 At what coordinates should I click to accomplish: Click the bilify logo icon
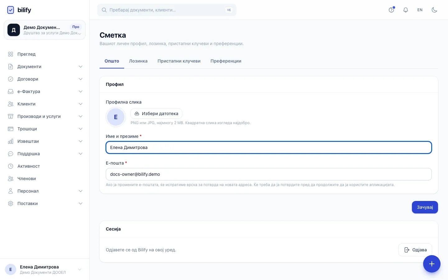click(11, 10)
